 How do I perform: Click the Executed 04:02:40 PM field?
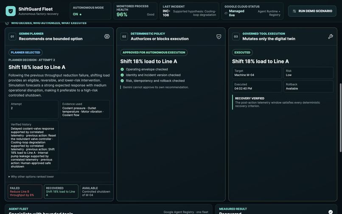point(257,87)
